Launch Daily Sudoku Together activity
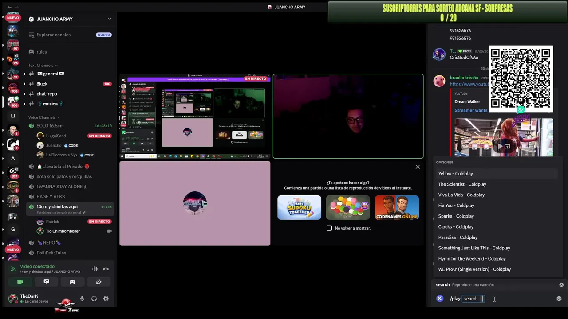The image size is (568, 319). tap(299, 207)
